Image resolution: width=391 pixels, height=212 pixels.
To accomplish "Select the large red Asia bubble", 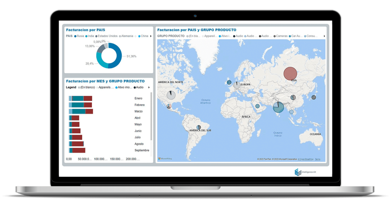I will [290, 73].
